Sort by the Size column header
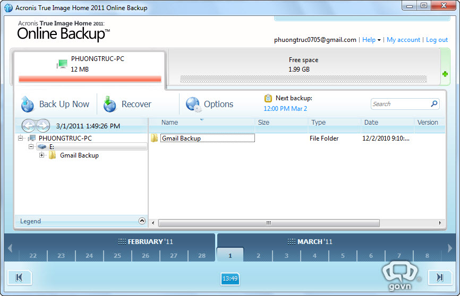Viewport: 460px width, 296px height. click(x=263, y=122)
